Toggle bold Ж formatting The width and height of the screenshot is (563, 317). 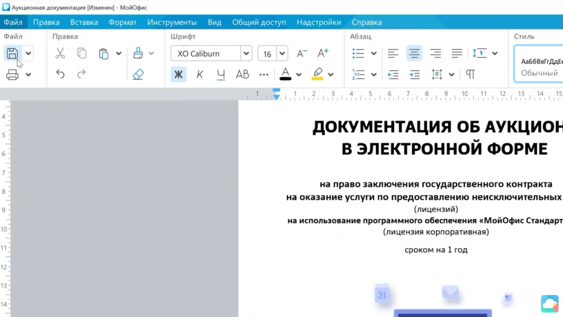[179, 74]
